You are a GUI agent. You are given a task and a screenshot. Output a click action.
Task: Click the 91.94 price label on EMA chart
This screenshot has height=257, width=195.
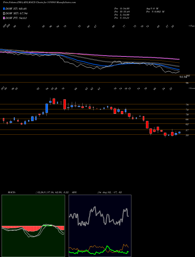(x=183, y=77)
